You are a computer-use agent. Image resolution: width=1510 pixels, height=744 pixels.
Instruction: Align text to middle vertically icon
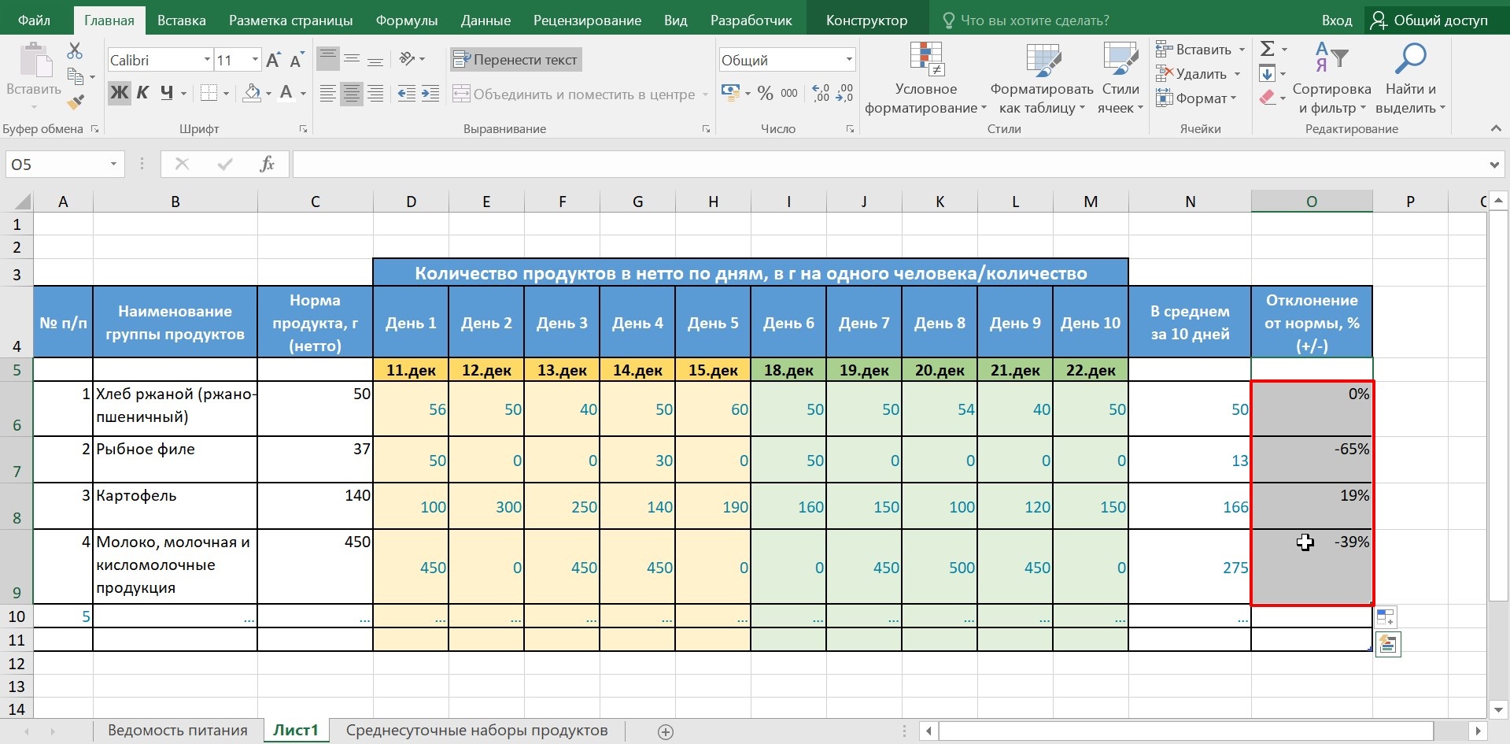coord(352,59)
